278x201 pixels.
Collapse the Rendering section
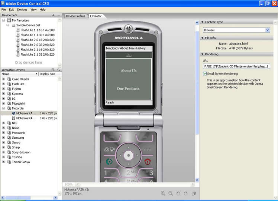click(x=202, y=54)
